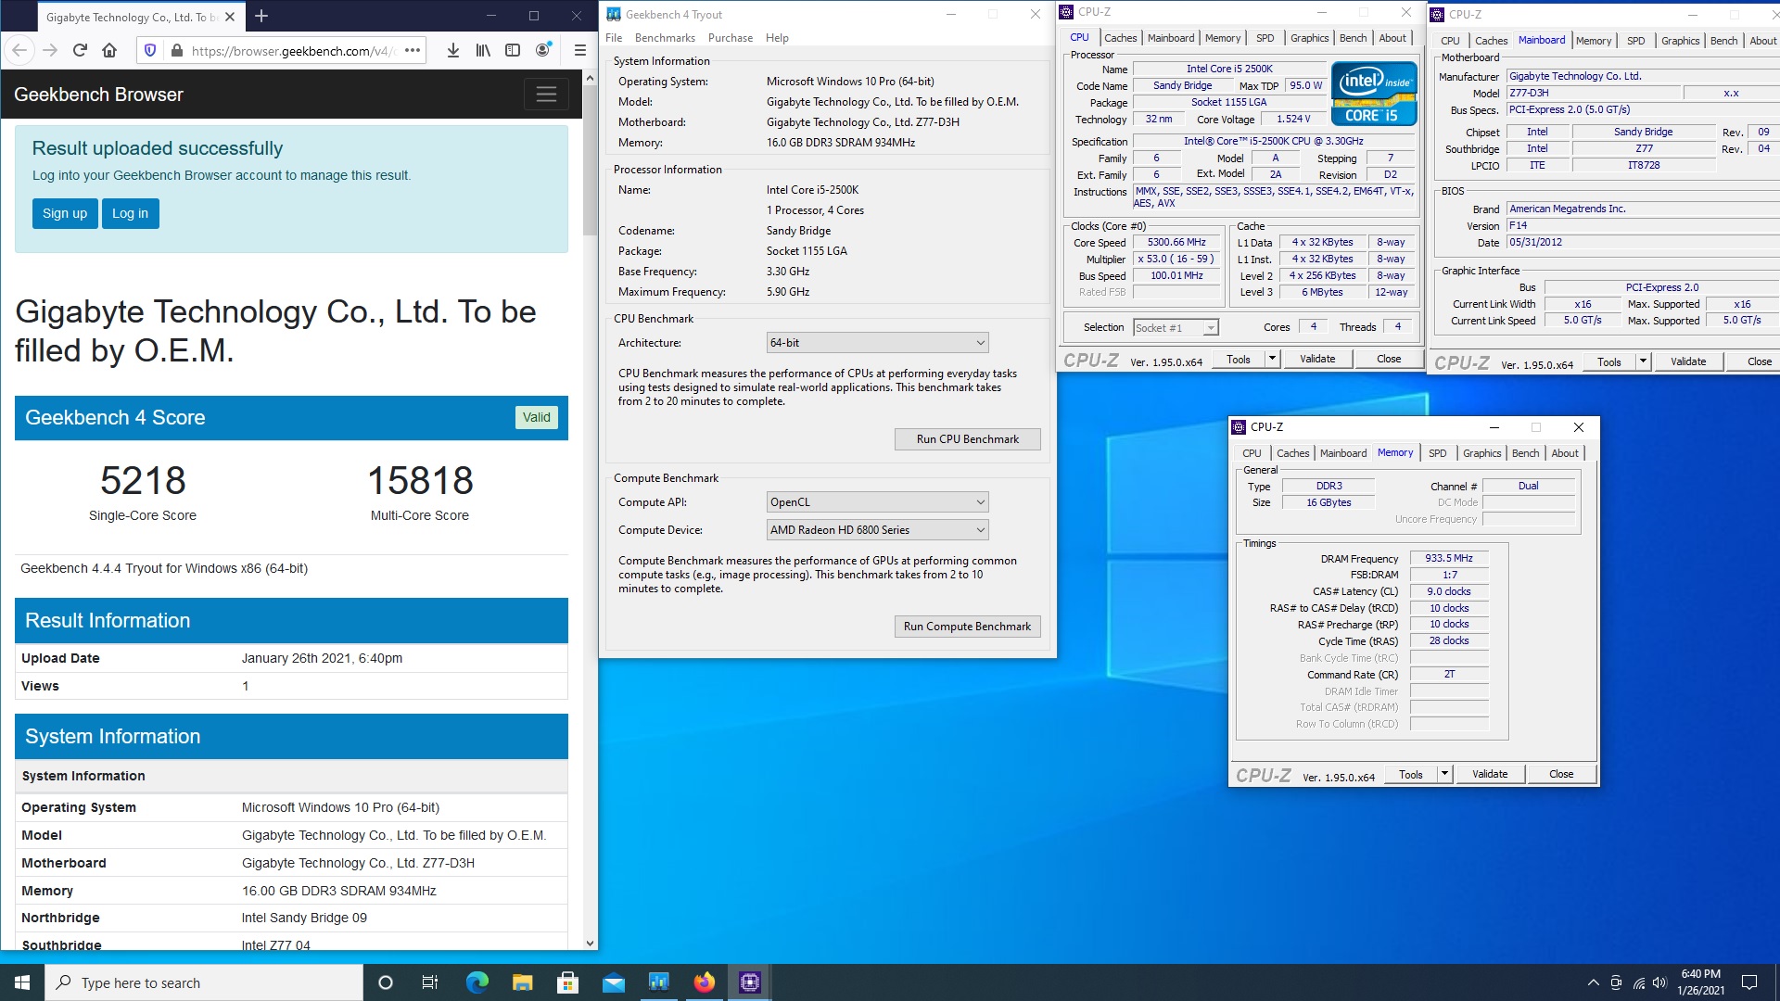Viewport: 1780px width, 1001px height.
Task: Click the Firefox forward arrow
Action: [50, 50]
